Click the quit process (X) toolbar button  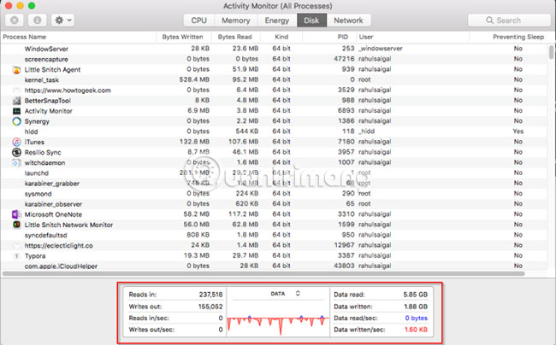15,20
